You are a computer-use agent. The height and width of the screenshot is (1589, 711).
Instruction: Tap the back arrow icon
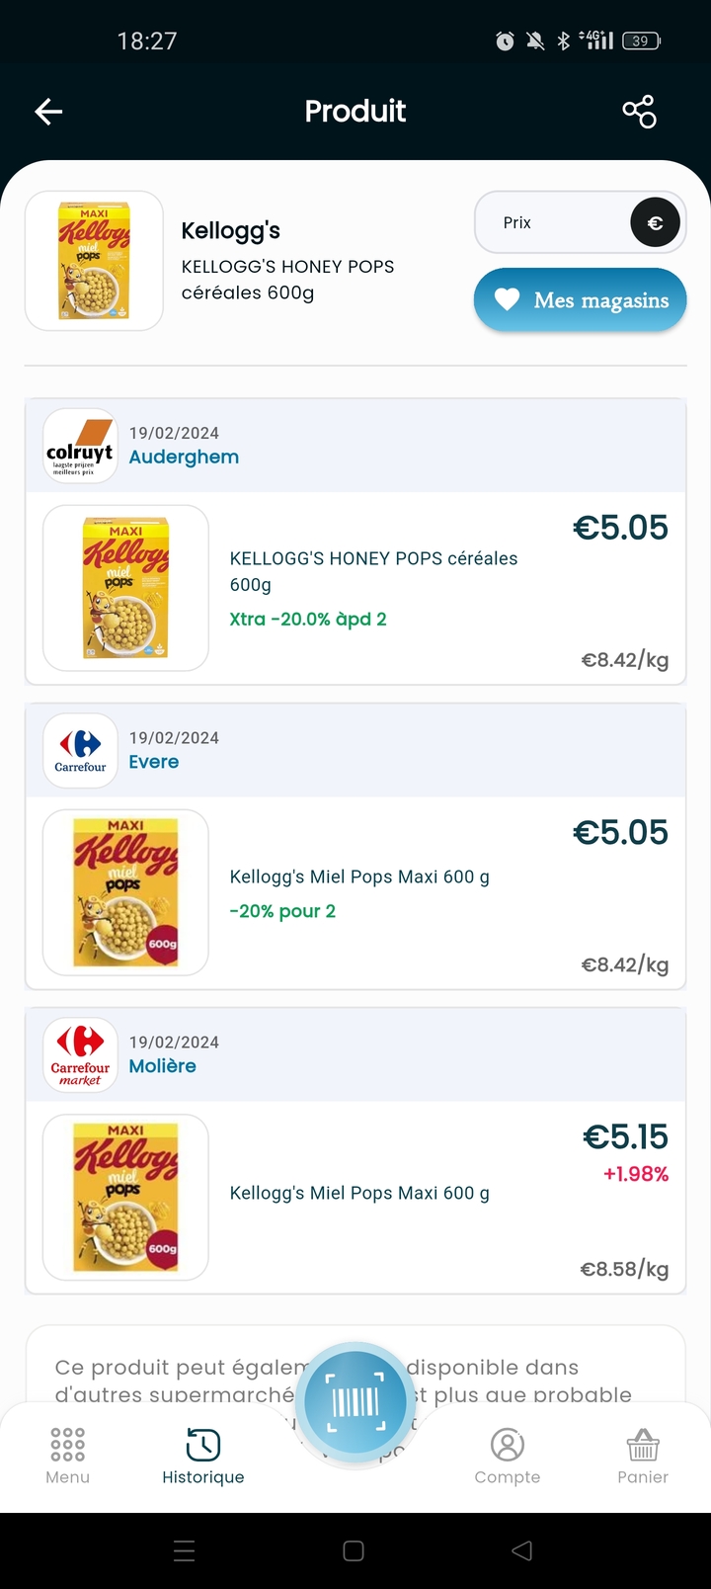pos(48,112)
